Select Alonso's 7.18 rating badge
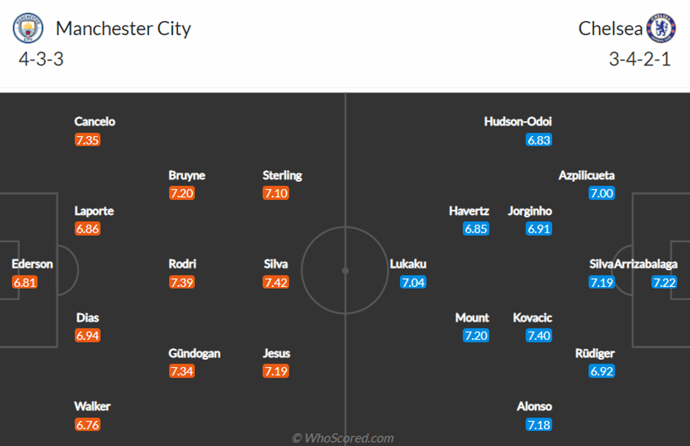The width and height of the screenshot is (690, 446). (x=539, y=424)
